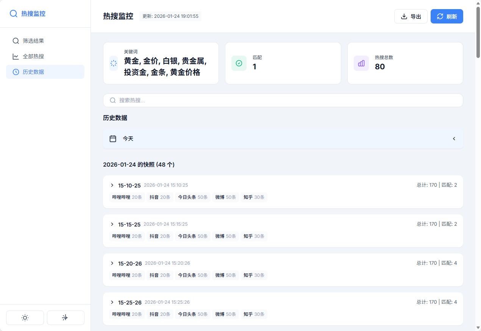The image size is (481, 331).
Task: Click the 搜索热搜 search input field
Action: (283, 100)
